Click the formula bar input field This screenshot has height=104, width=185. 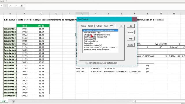pos(105,7)
